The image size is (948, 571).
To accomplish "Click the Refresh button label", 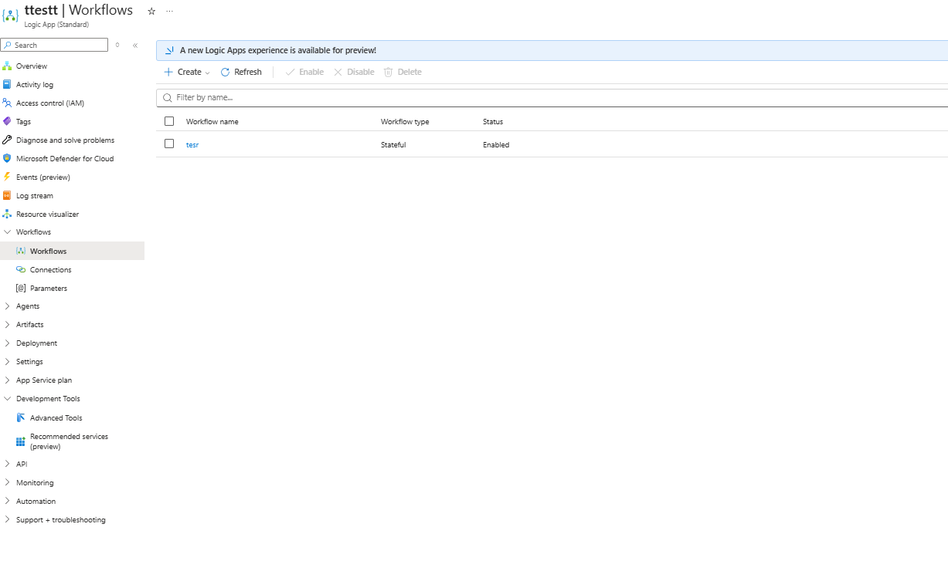I will pyautogui.click(x=248, y=72).
